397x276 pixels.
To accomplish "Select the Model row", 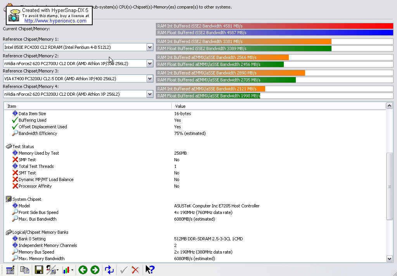I will (195, 206).
